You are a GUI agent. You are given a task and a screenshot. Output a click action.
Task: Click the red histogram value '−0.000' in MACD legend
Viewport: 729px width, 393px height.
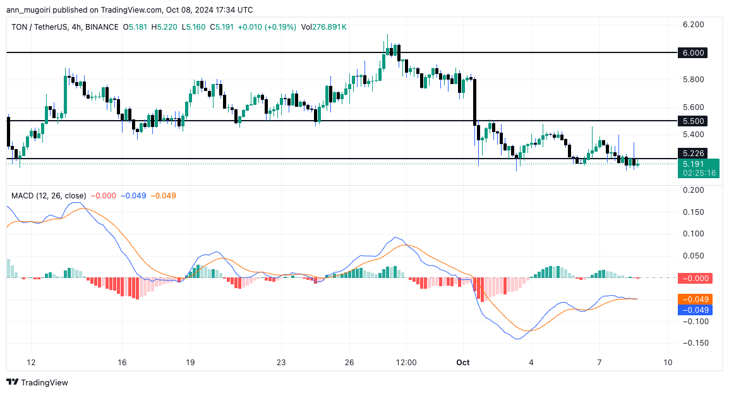(103, 196)
